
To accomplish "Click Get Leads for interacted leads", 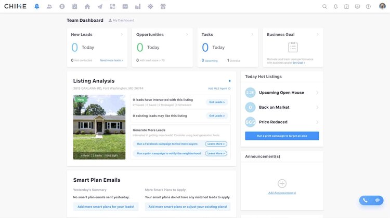I will (x=217, y=102).
